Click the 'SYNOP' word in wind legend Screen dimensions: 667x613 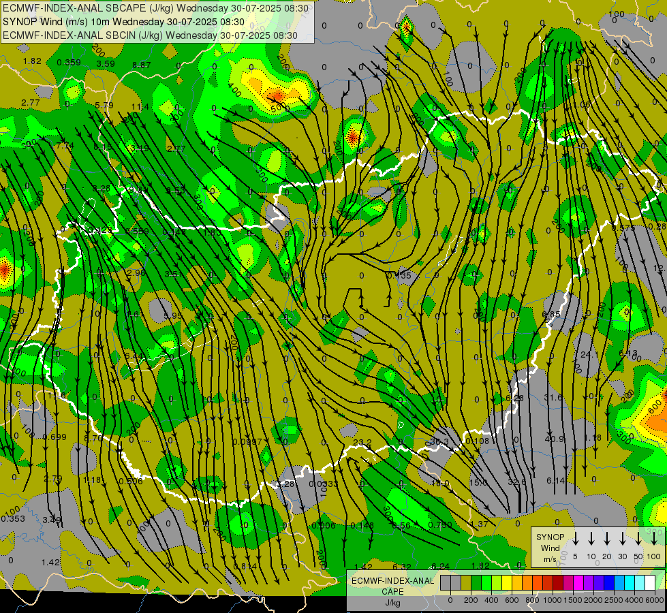coord(550,537)
